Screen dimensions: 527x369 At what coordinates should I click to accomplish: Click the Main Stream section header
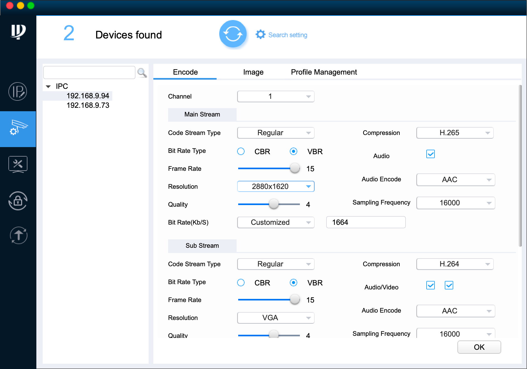202,114
